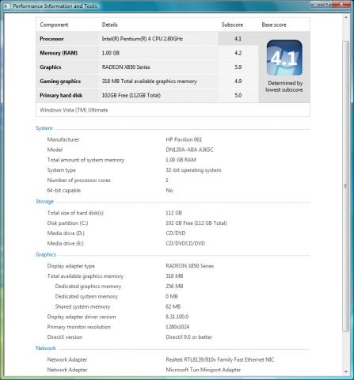Click the Details column header
The height and width of the screenshot is (380, 354).
(x=109, y=25)
